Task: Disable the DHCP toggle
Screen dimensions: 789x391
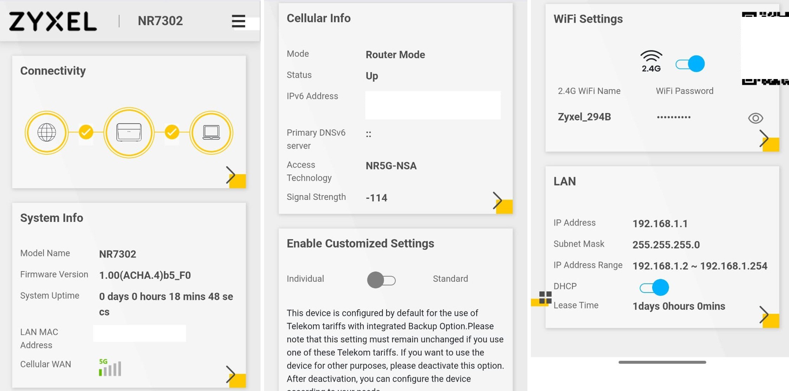Action: click(654, 288)
